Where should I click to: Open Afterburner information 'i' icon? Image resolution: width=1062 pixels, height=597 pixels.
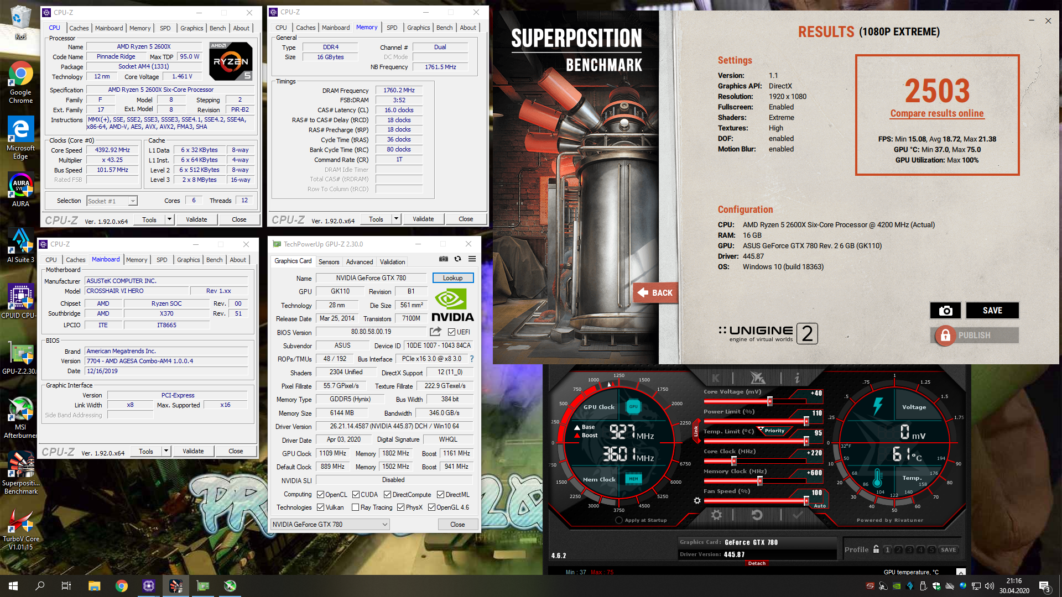tap(797, 378)
